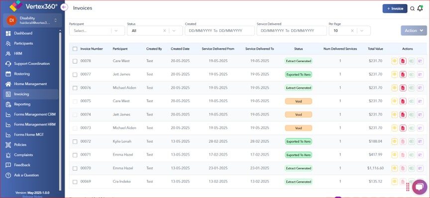Image resolution: width=430 pixels, height=198 pixels.
Task: Click the purple notes icon for invoice 00072
Action: tap(420, 141)
